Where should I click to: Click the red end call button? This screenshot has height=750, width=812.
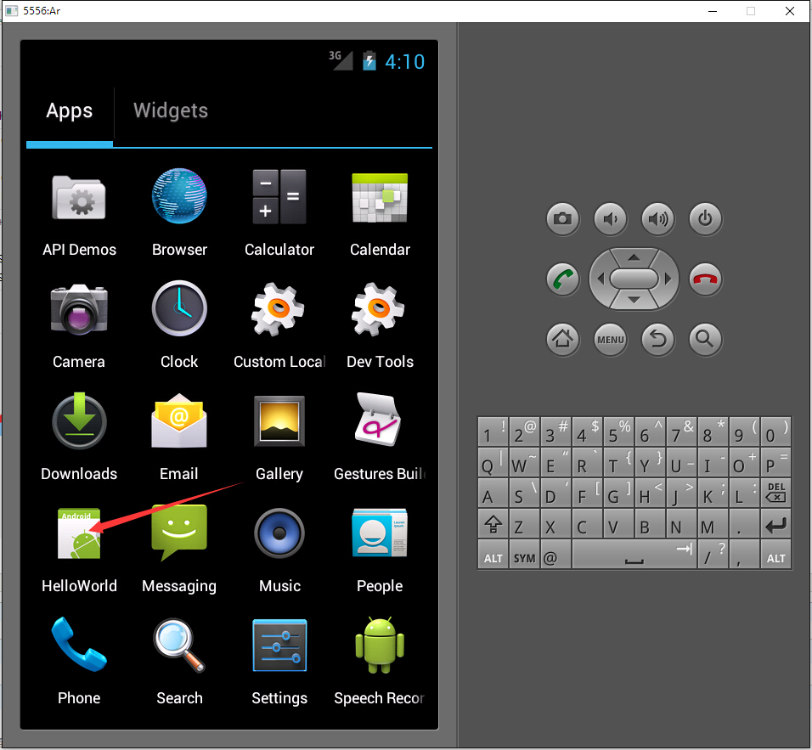[x=705, y=279]
